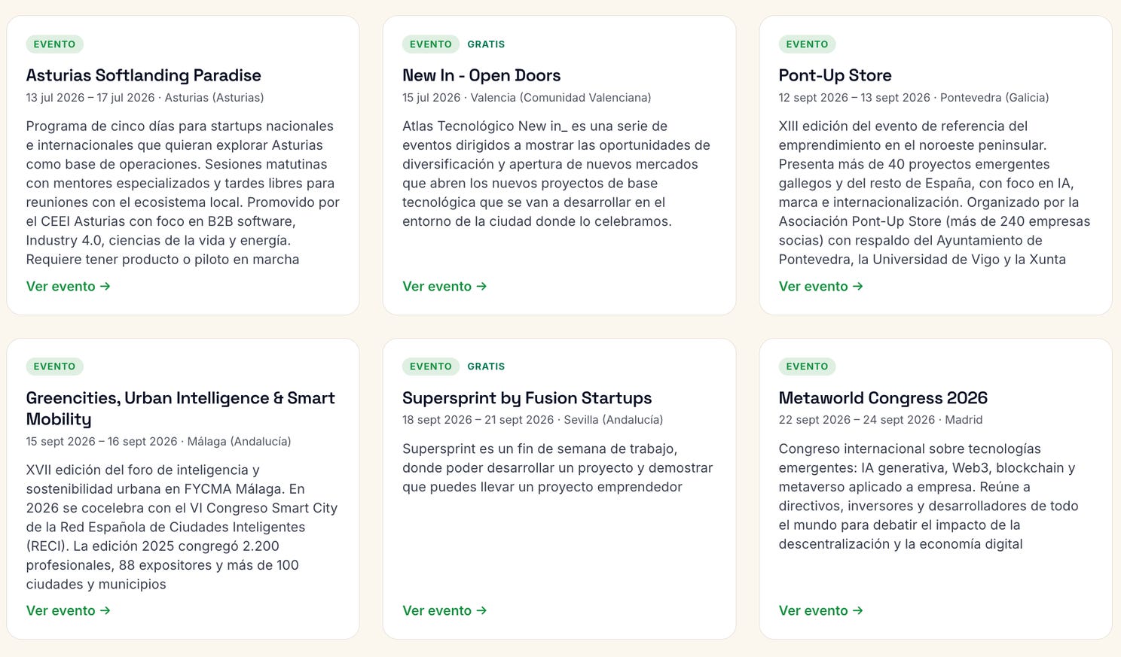Open 'Ver evento' link for Pont-Up Store
The width and height of the screenshot is (1121, 657).
point(821,286)
